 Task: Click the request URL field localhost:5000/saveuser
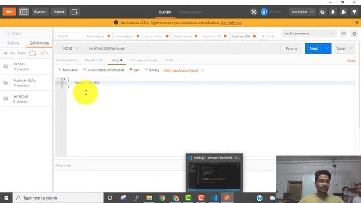point(183,48)
